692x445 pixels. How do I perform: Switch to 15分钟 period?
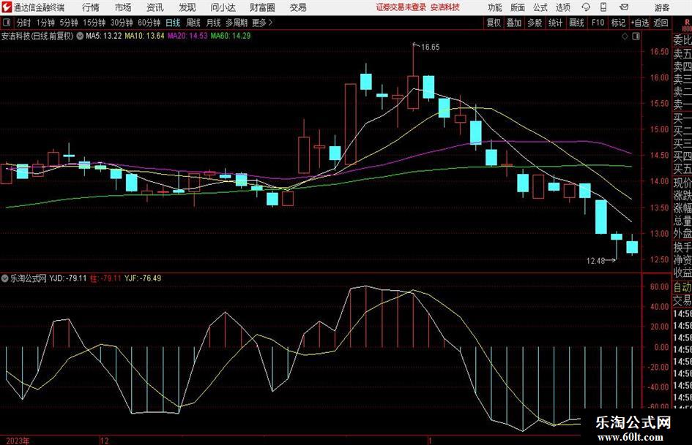[x=94, y=23]
